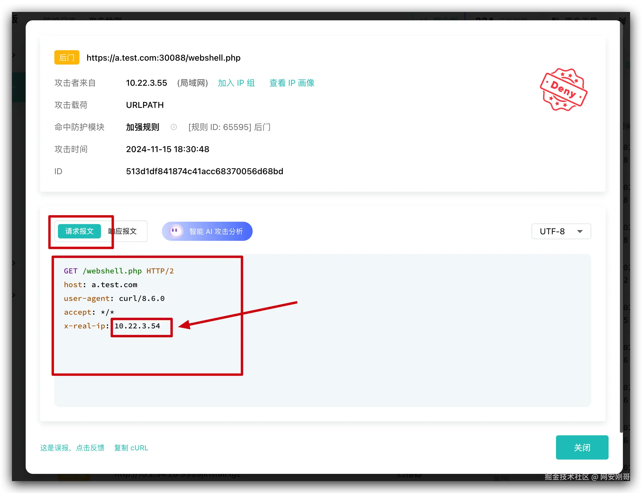Screen dimensions: 642x493
Task: Click the UTF-8 dropdown arrow
Action: pos(580,231)
